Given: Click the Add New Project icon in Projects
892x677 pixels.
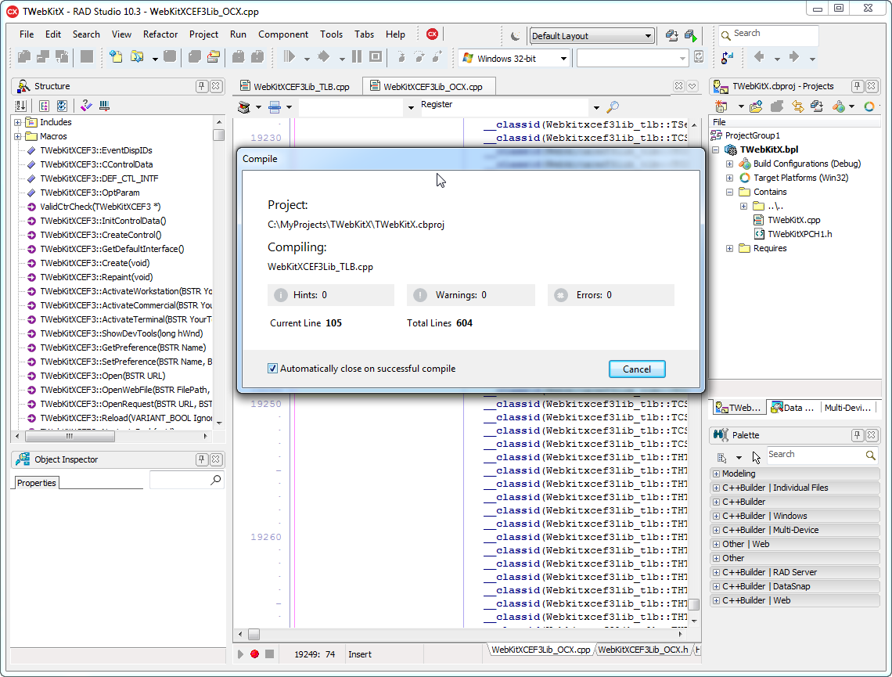Looking at the screenshot, I should point(721,106).
